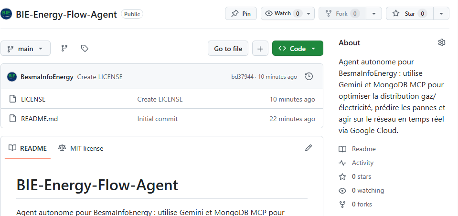Open the 0 watching link
Viewport: 458px width, 216px height.
pos(368,191)
